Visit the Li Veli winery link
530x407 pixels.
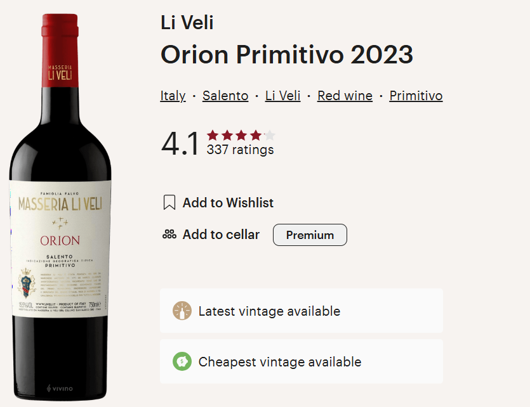[x=282, y=95]
